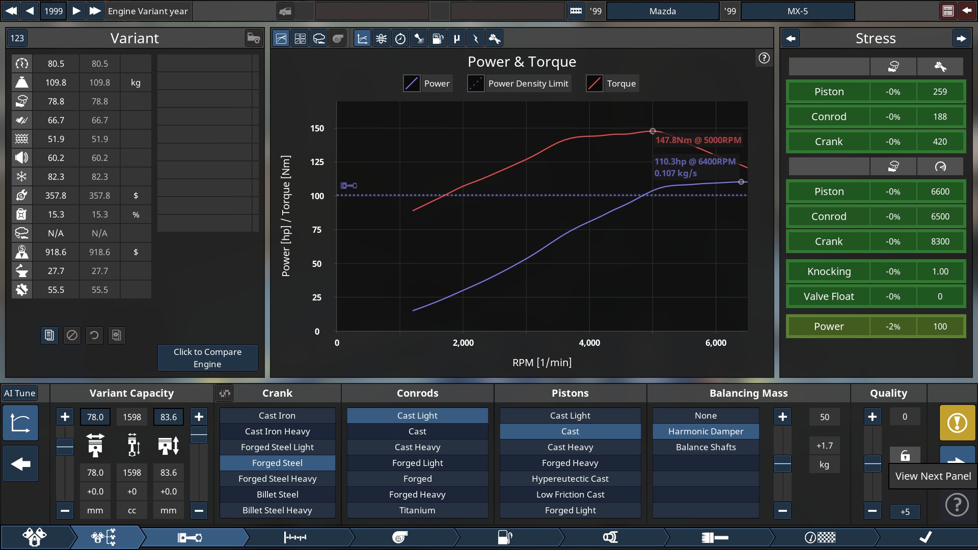Viewport: 978px width, 550px height.
Task: Click the 123 numeric display toggle
Action: coord(17,38)
